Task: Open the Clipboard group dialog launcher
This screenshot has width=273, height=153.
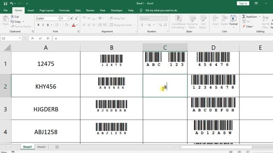Action: point(33,31)
